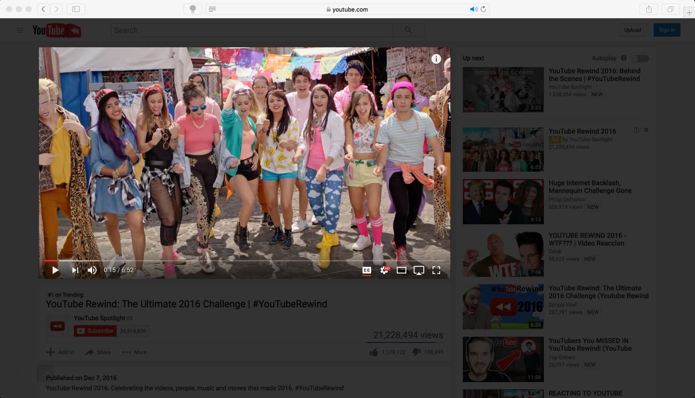Viewport: 695px width, 398px height.
Task: Open 'YouTubers You MISSED IN YouTube Rewind!' title
Action: click(590, 344)
